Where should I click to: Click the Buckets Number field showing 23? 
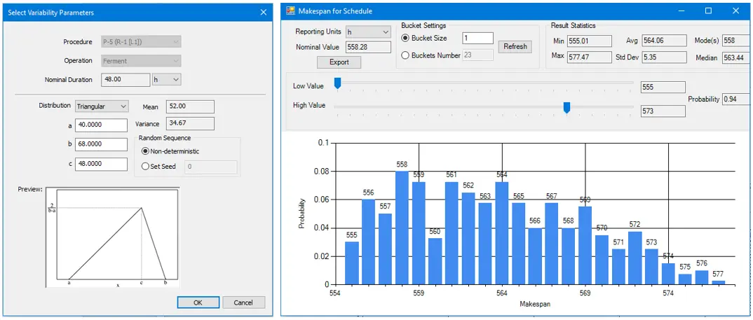point(478,55)
